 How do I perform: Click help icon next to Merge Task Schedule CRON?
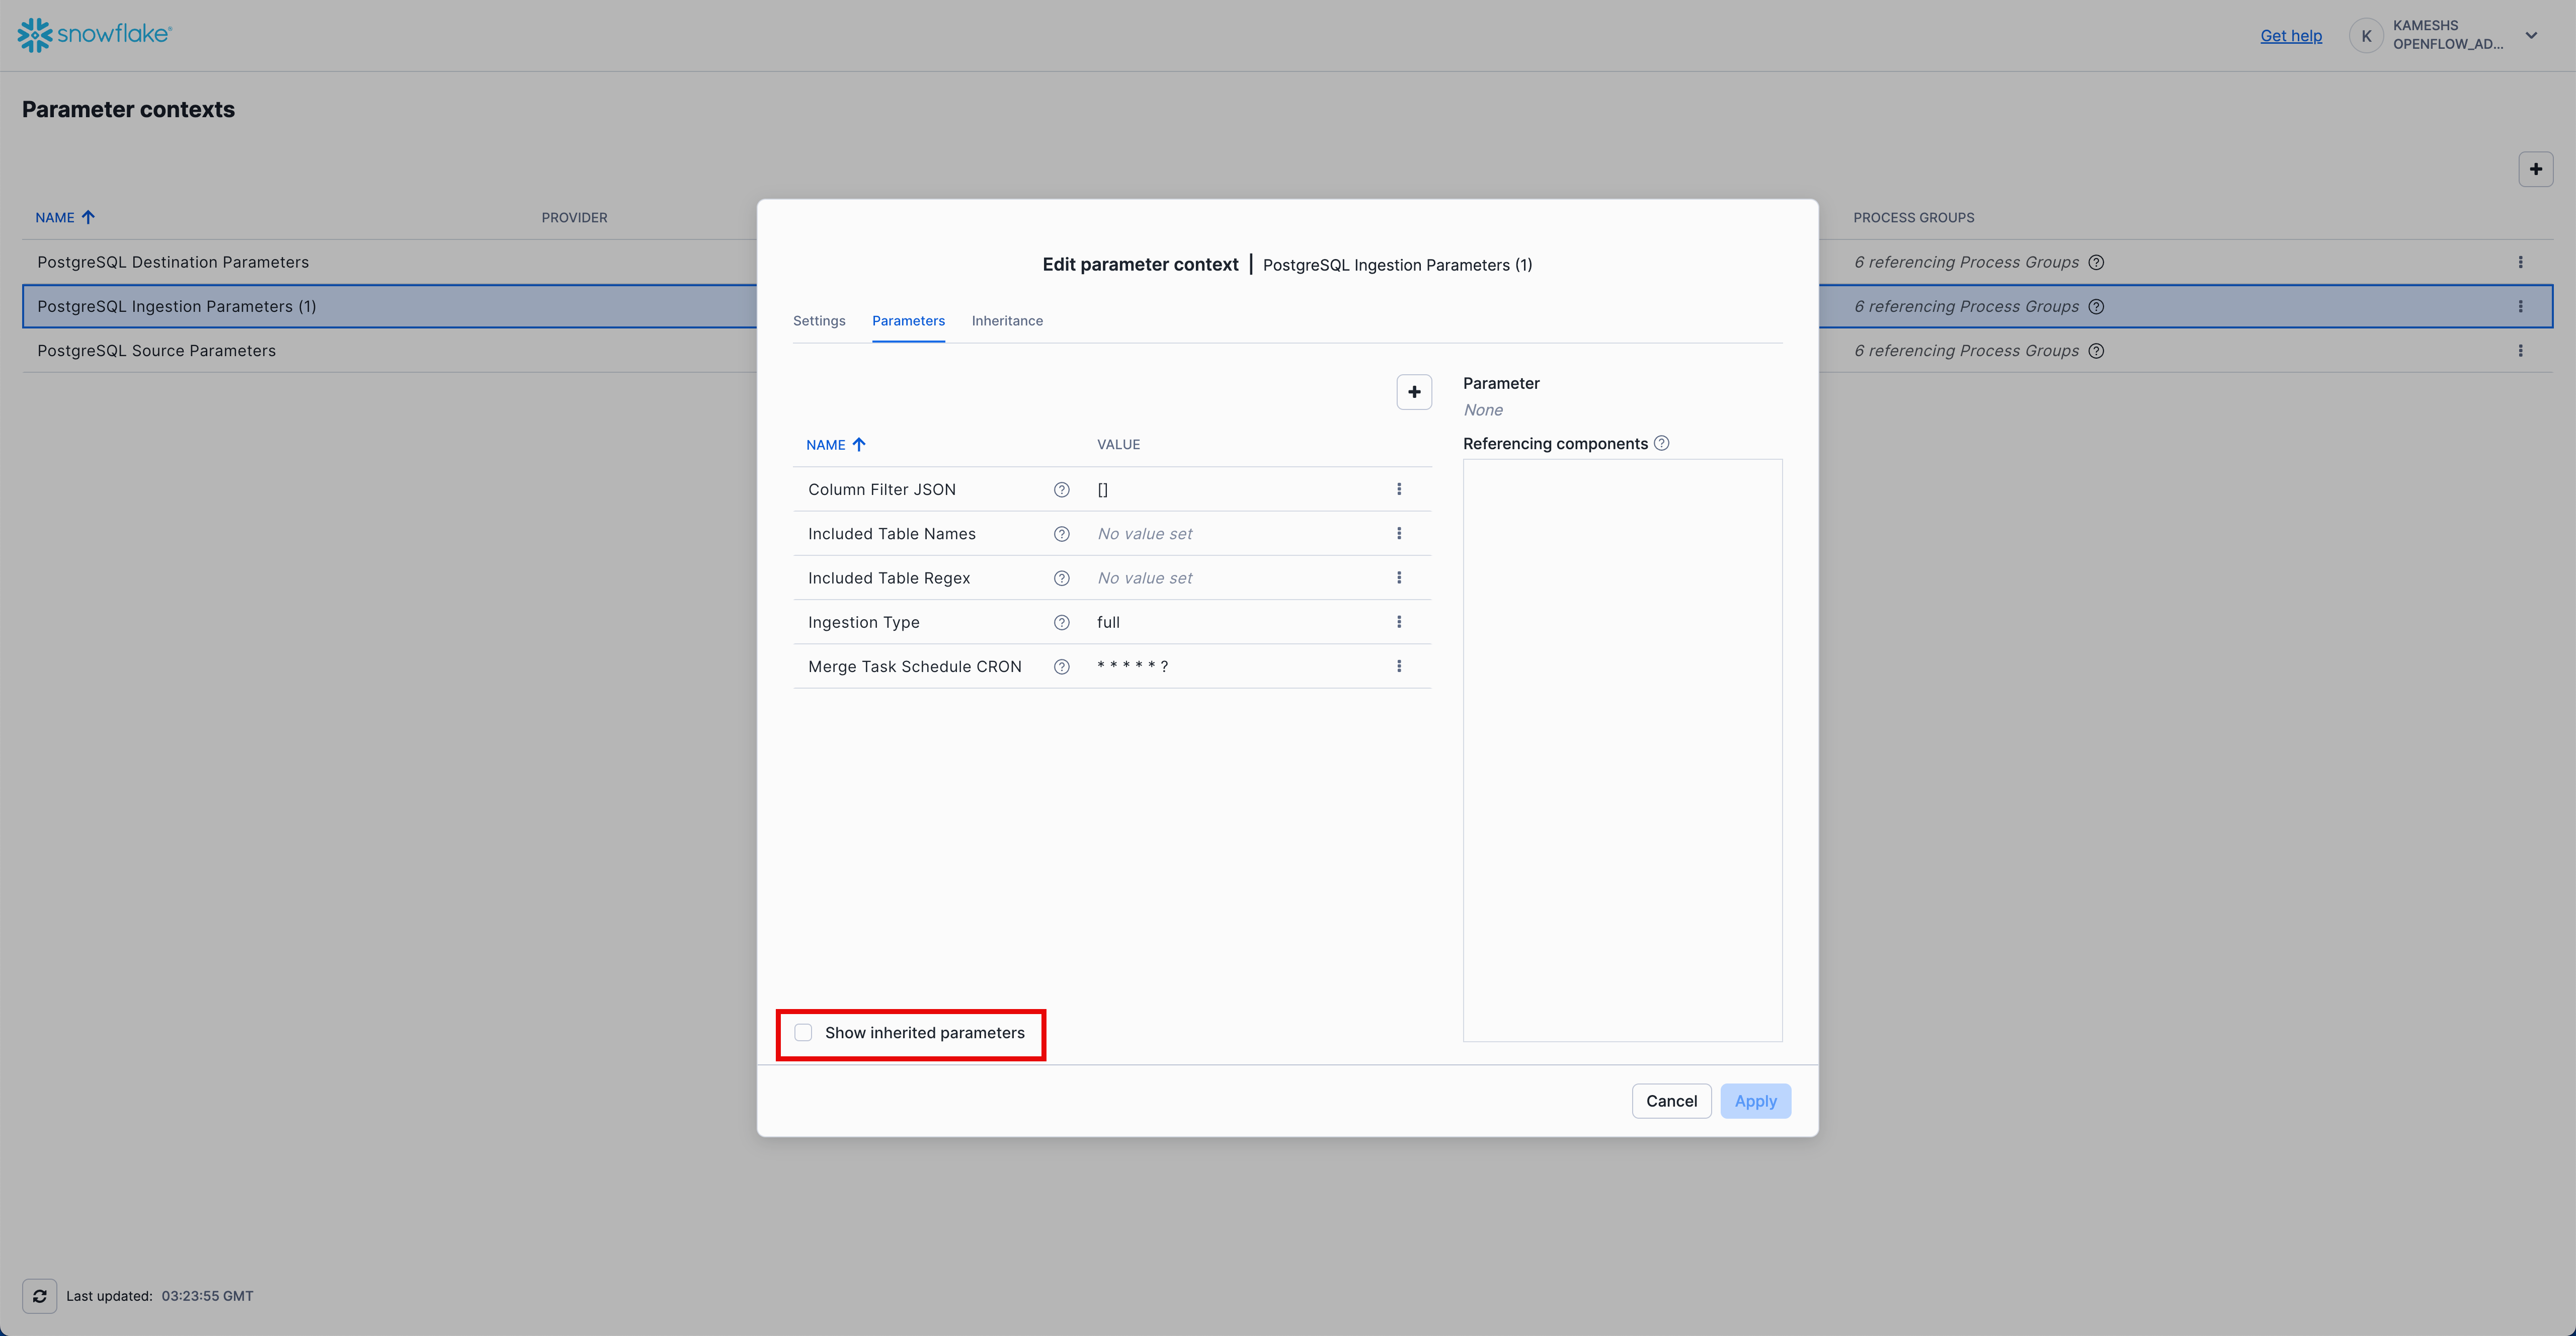coord(1061,667)
